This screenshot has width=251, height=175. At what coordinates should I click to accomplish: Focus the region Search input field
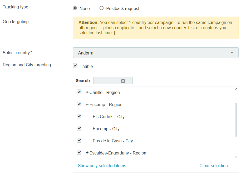[107, 81]
